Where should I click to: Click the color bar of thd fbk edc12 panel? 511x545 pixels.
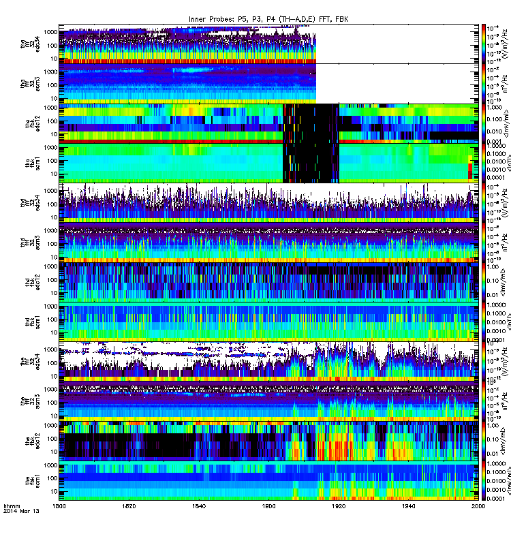484,282
